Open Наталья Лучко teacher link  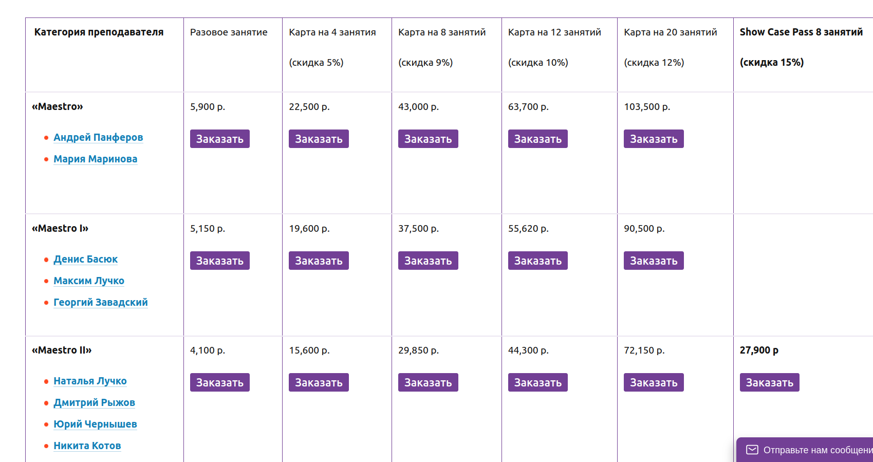[90, 381]
